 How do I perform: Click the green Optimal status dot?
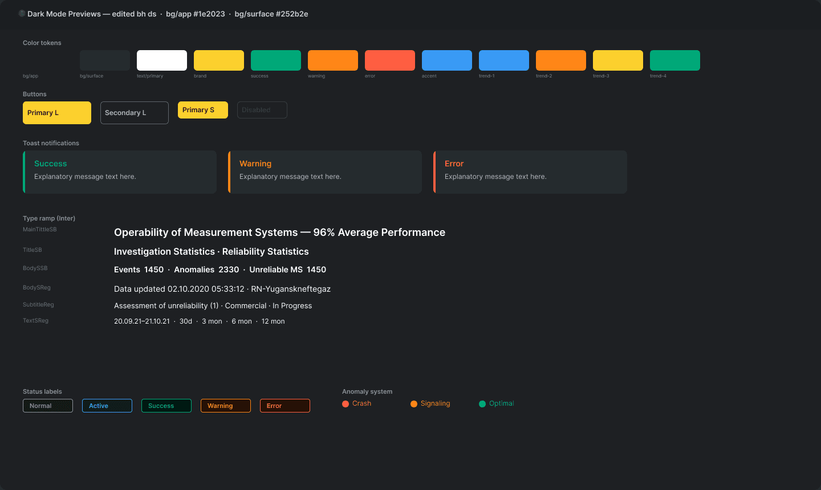point(482,404)
